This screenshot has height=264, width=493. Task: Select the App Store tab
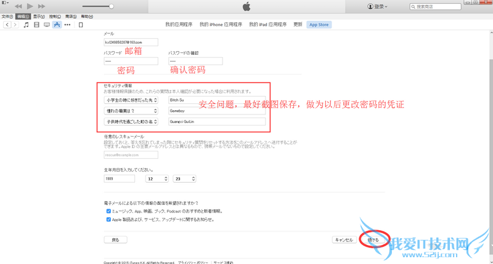point(319,25)
